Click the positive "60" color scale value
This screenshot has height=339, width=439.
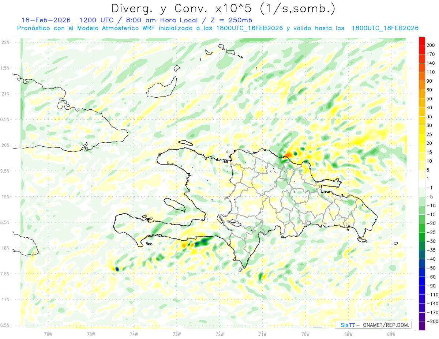tap(430, 90)
